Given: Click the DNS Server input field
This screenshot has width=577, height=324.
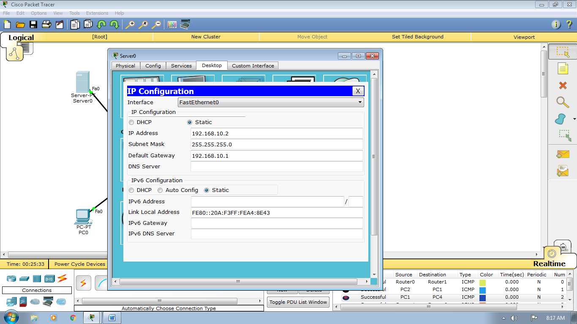Looking at the screenshot, I should click(x=277, y=167).
